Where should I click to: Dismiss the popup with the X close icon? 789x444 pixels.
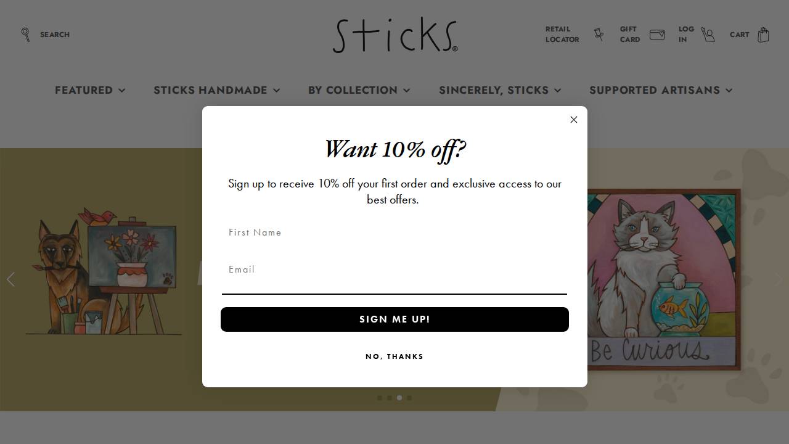click(x=574, y=120)
